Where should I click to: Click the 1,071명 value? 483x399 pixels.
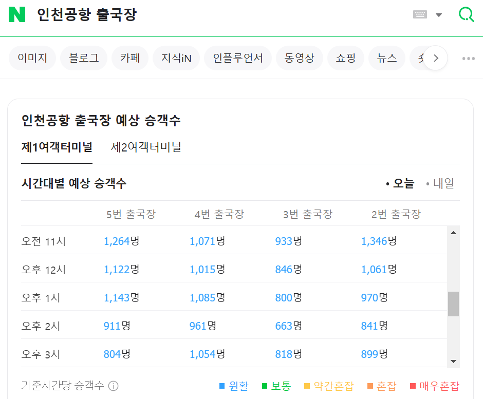point(207,241)
